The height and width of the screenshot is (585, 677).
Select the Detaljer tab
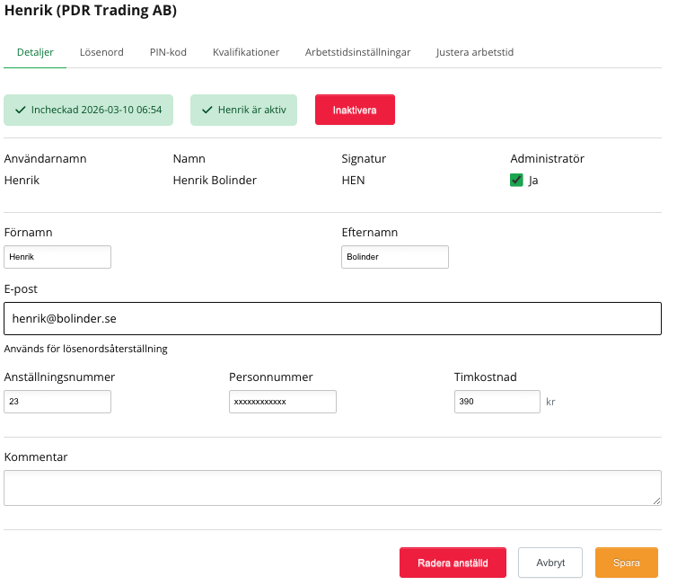(x=35, y=52)
